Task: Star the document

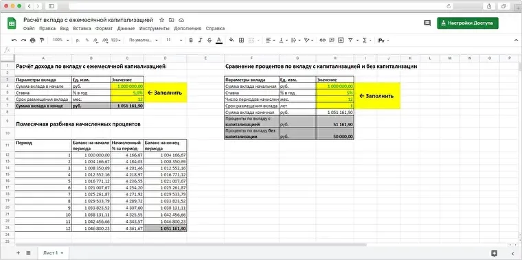Action: coord(162,20)
